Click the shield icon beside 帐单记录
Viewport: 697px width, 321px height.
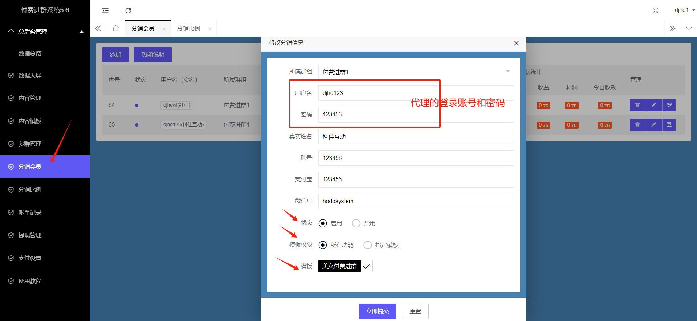(x=11, y=213)
